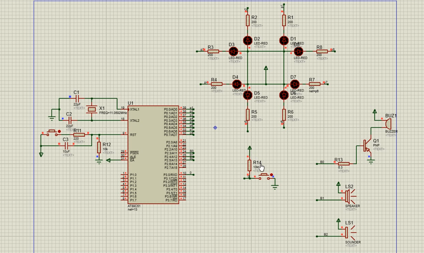Click the FREQ=11.0592MHz label
424x253 pixels.
click(x=113, y=113)
